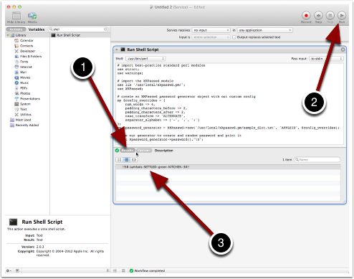Click the window title 'Untitled 2 (Service)'
The image size is (354, 279).
pyautogui.click(x=171, y=7)
